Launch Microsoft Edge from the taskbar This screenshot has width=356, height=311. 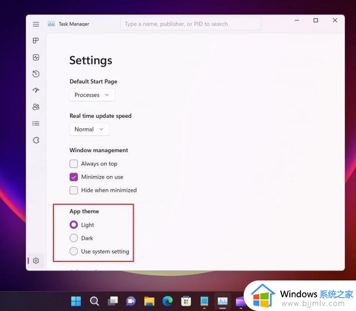(x=167, y=301)
